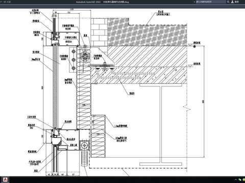
Task: Expand the quick access toolbar dropdown arrow
Action: coord(2,2)
